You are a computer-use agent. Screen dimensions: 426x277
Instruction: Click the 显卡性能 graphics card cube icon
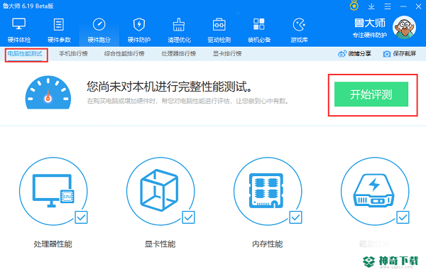pyautogui.click(x=160, y=191)
